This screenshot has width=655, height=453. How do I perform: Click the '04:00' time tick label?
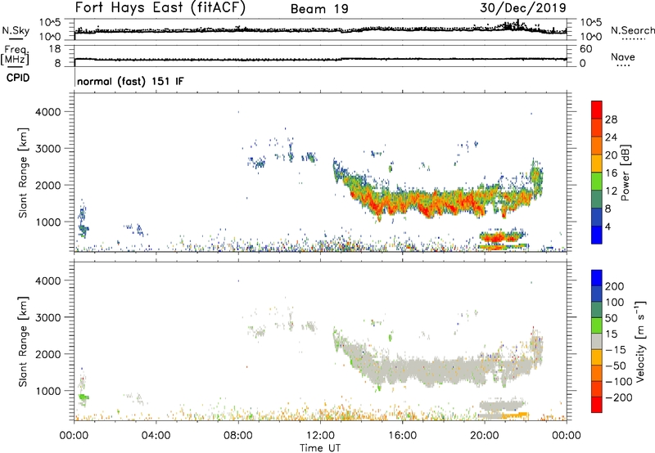[156, 436]
